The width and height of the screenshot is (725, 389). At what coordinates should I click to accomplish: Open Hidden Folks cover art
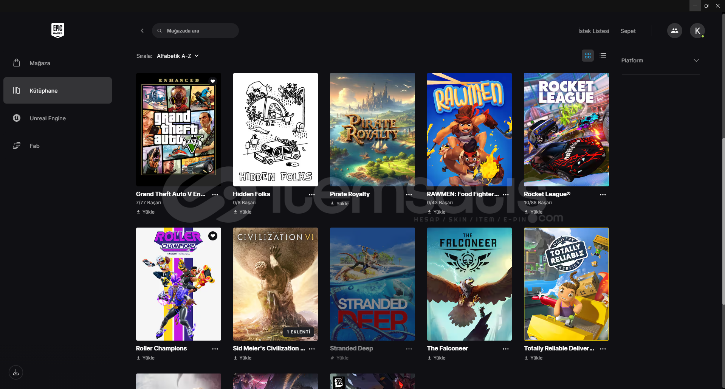276,130
